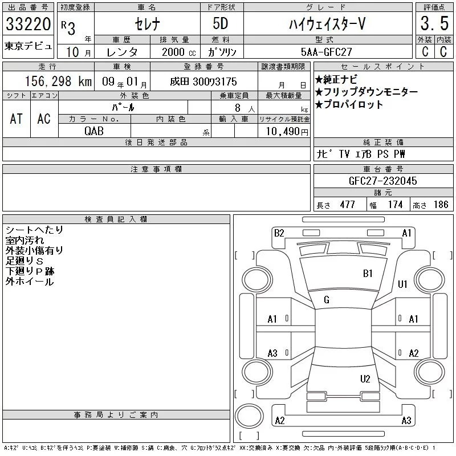
Task: Click the inspector note 下廻りP跡
Action: [x=30, y=271]
